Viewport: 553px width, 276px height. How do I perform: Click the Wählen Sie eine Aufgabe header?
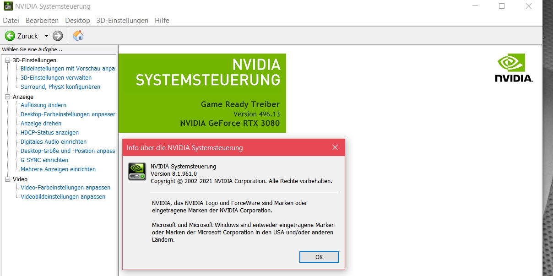(x=32, y=49)
